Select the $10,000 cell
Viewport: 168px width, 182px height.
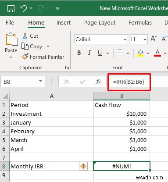tap(122, 114)
